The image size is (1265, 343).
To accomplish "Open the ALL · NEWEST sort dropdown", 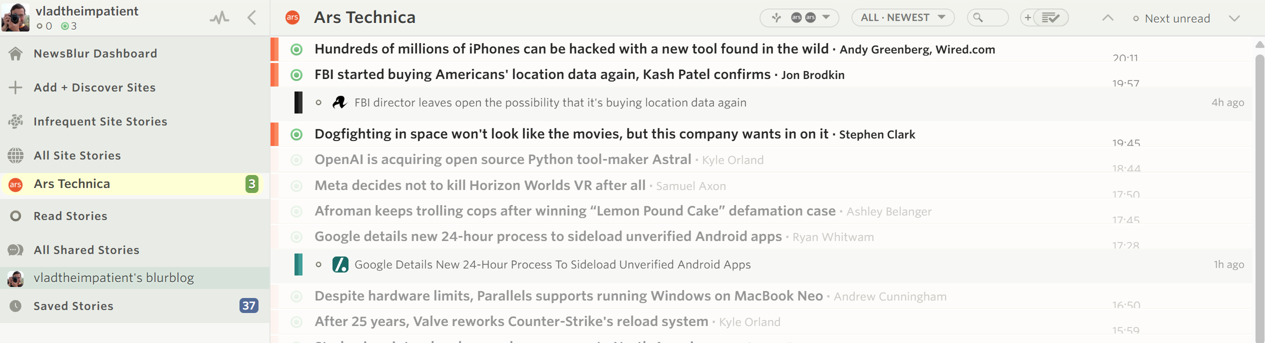I will coord(902,18).
